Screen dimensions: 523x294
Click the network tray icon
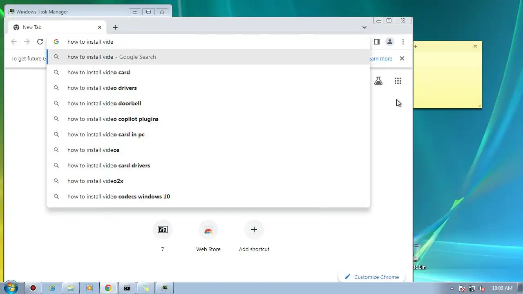click(472, 288)
